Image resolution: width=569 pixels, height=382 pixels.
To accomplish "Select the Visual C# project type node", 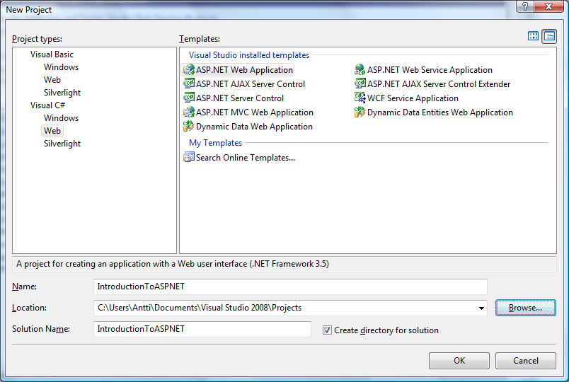I will tap(47, 105).
